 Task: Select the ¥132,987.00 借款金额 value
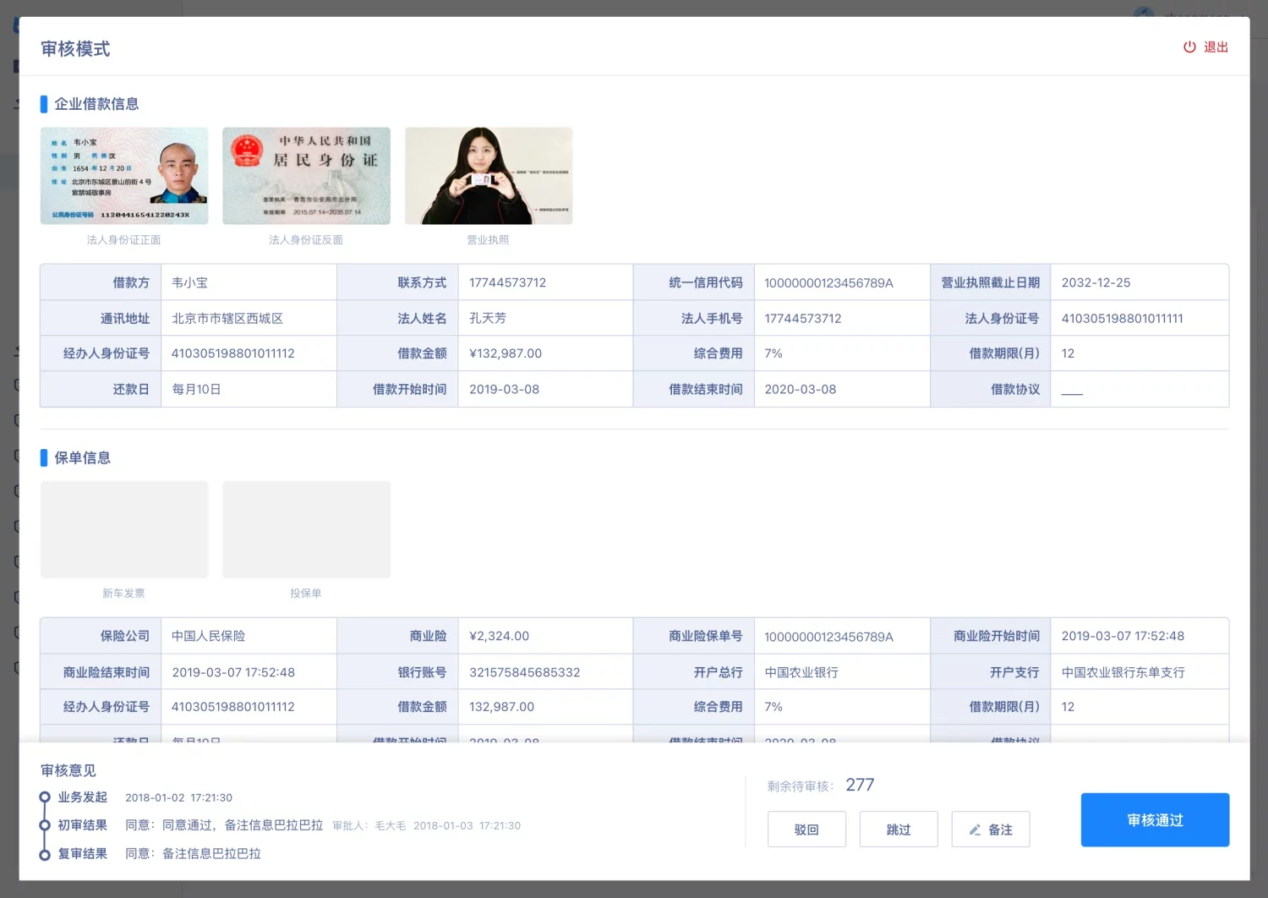(506, 353)
